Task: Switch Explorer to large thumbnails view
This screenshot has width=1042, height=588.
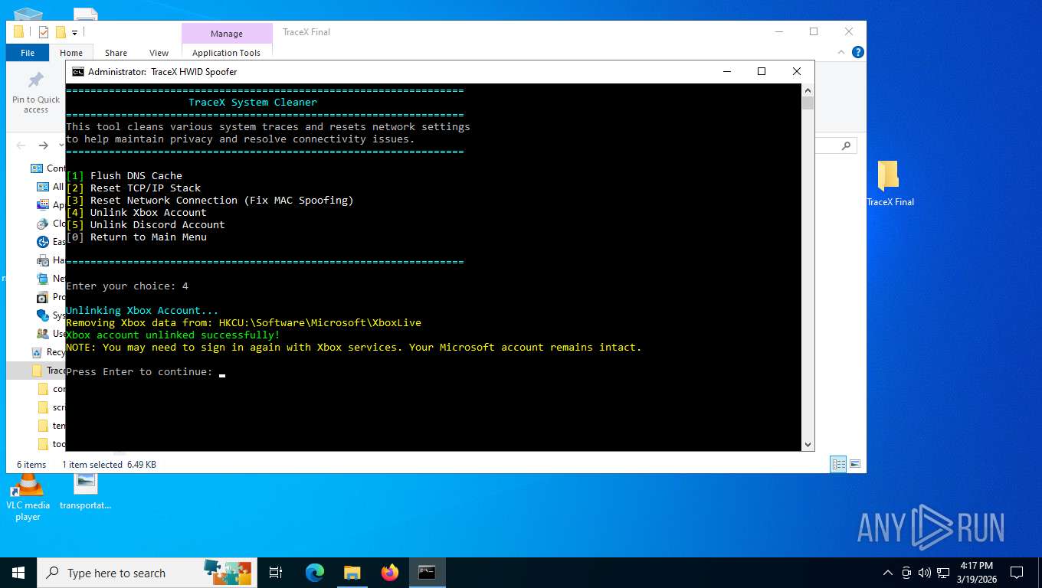Action: [855, 464]
